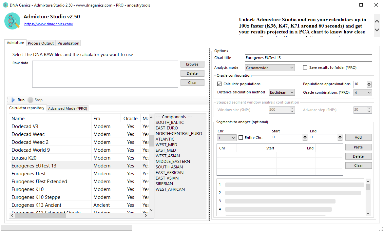Decrement the segment End value
The width and height of the screenshot is (384, 232).
pos(340,139)
